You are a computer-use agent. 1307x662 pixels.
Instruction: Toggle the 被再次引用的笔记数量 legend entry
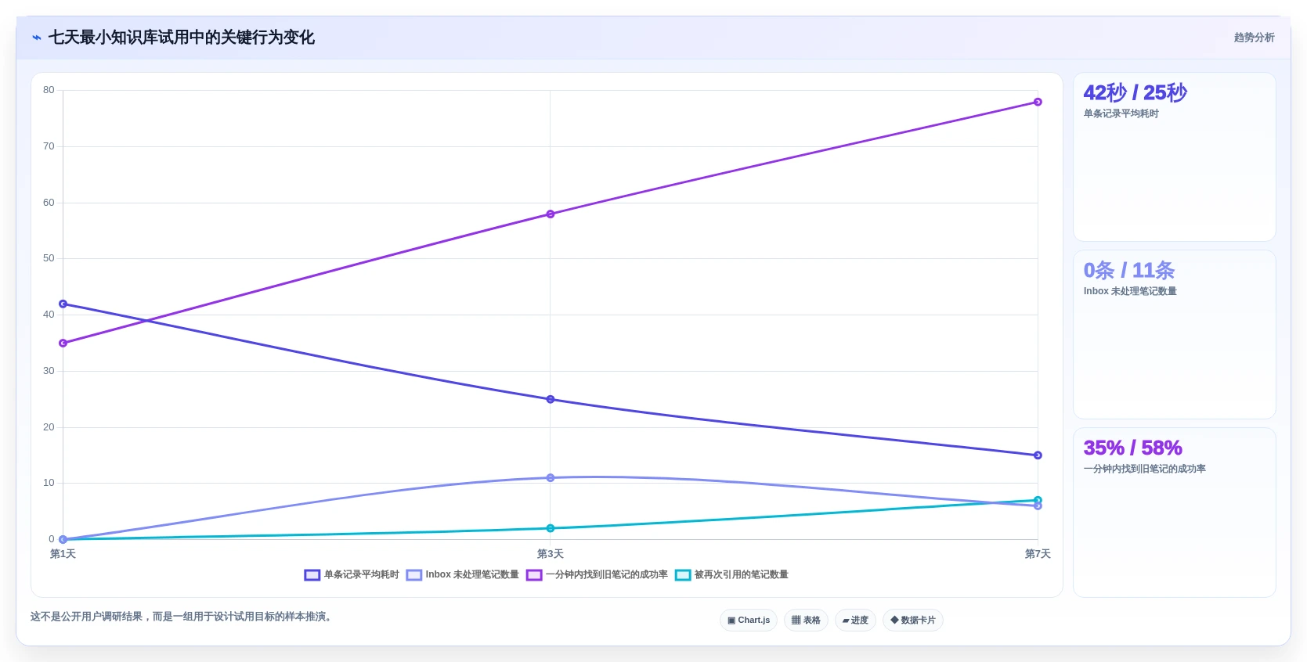click(731, 574)
